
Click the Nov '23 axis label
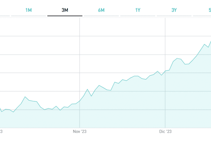point(80,132)
